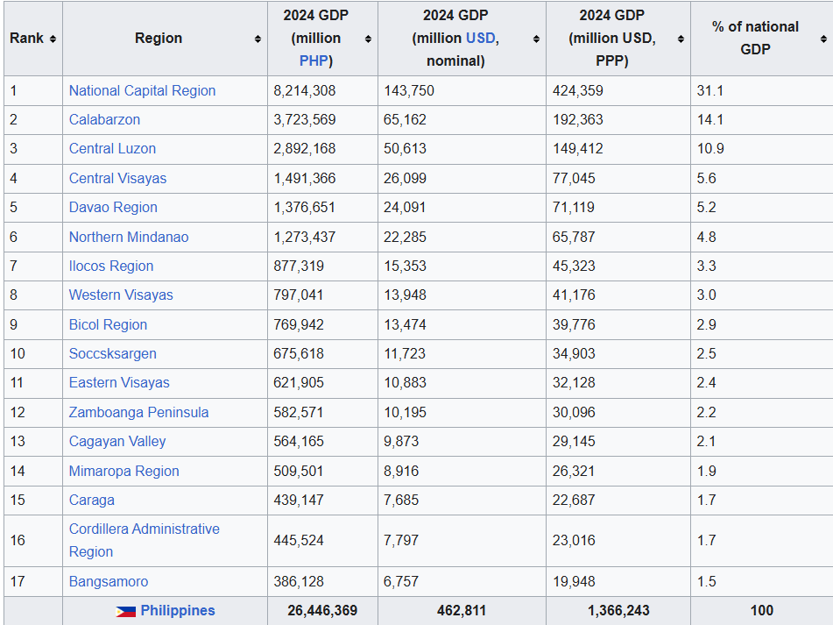Image resolution: width=833 pixels, height=625 pixels.
Task: Sort by GDP million PHP arrows
Action: pyautogui.click(x=368, y=39)
